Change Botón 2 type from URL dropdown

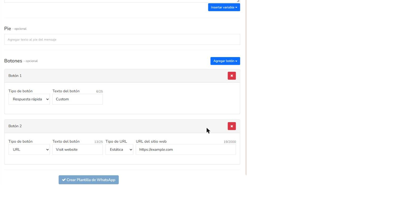tap(29, 150)
